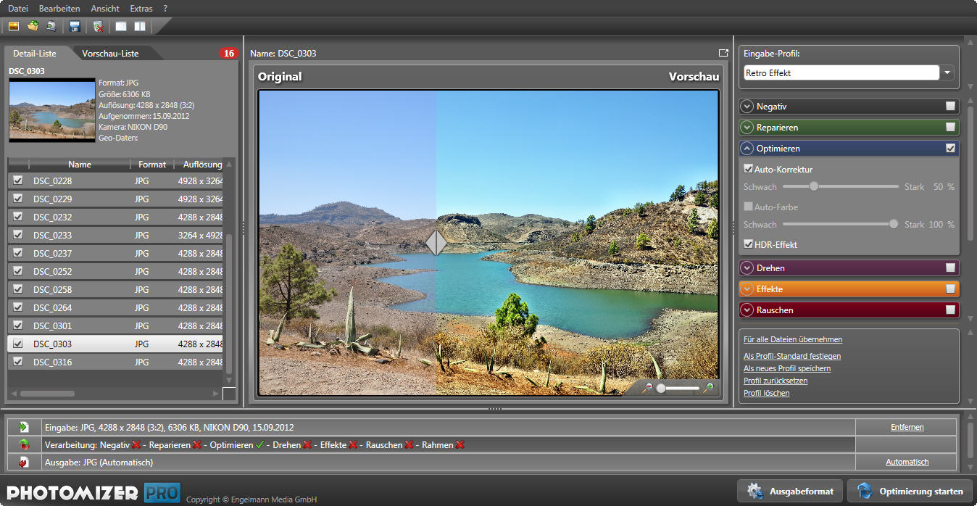Image resolution: width=977 pixels, height=506 pixels.
Task: Click the detach preview window icon
Action: click(723, 53)
